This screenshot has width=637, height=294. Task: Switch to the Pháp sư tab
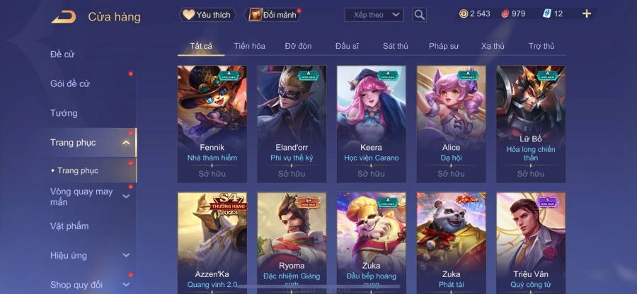pos(444,46)
